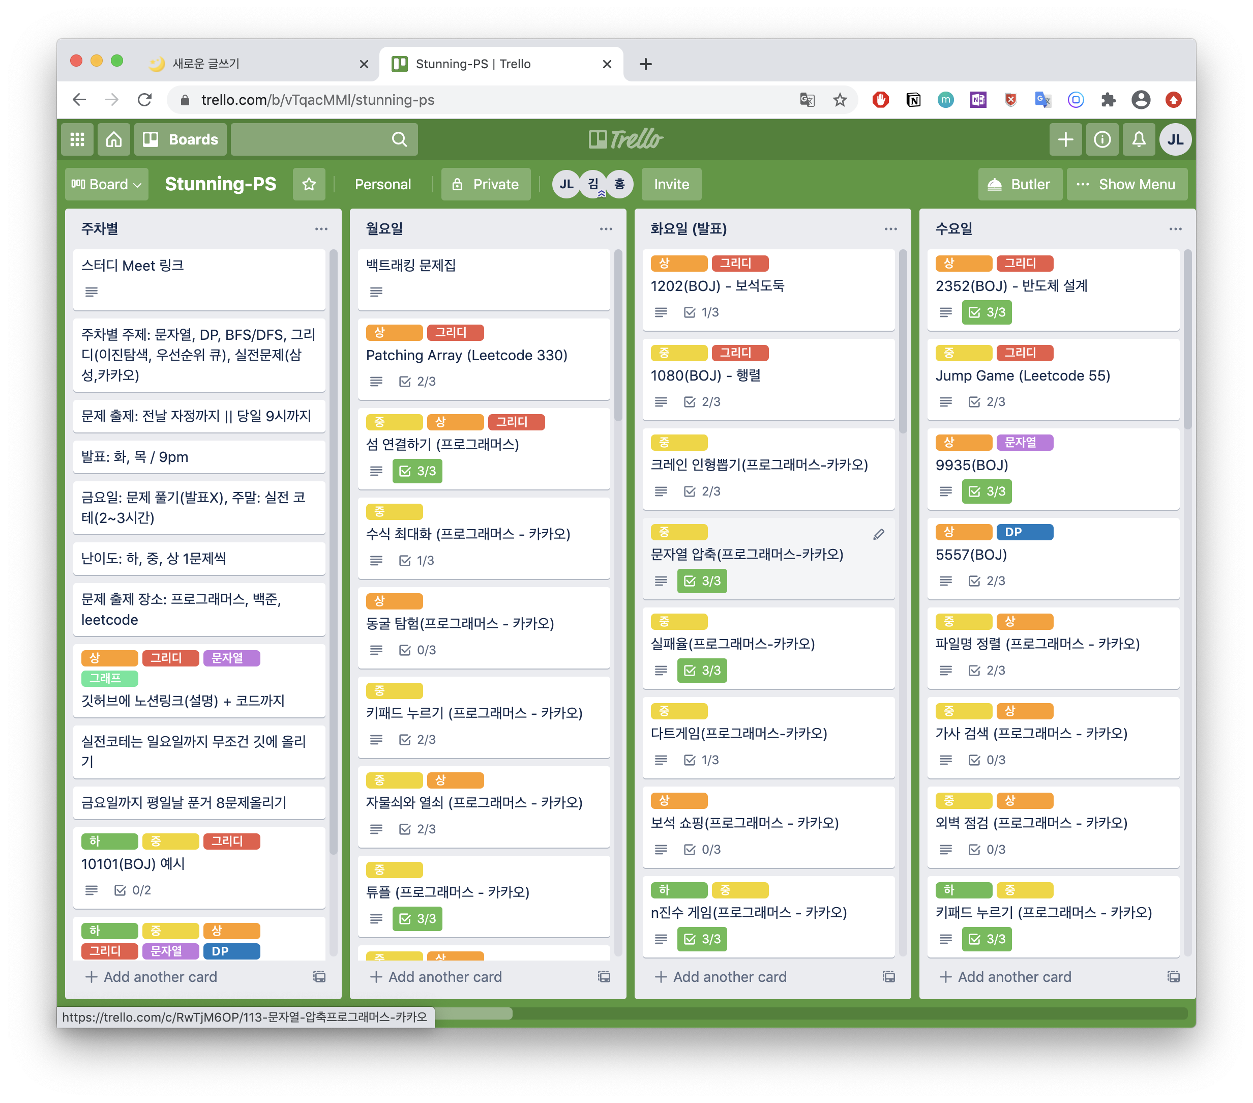Click the notifications bell icon
1253x1103 pixels.
[x=1139, y=140]
